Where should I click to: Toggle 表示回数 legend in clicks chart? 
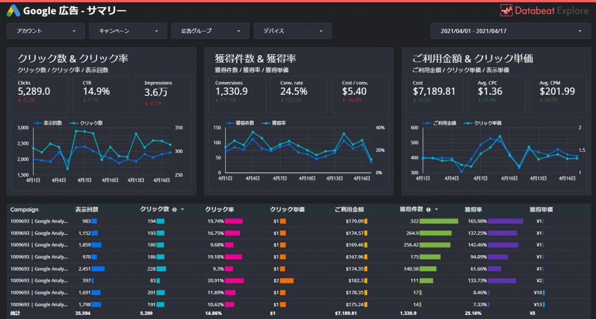click(48, 123)
